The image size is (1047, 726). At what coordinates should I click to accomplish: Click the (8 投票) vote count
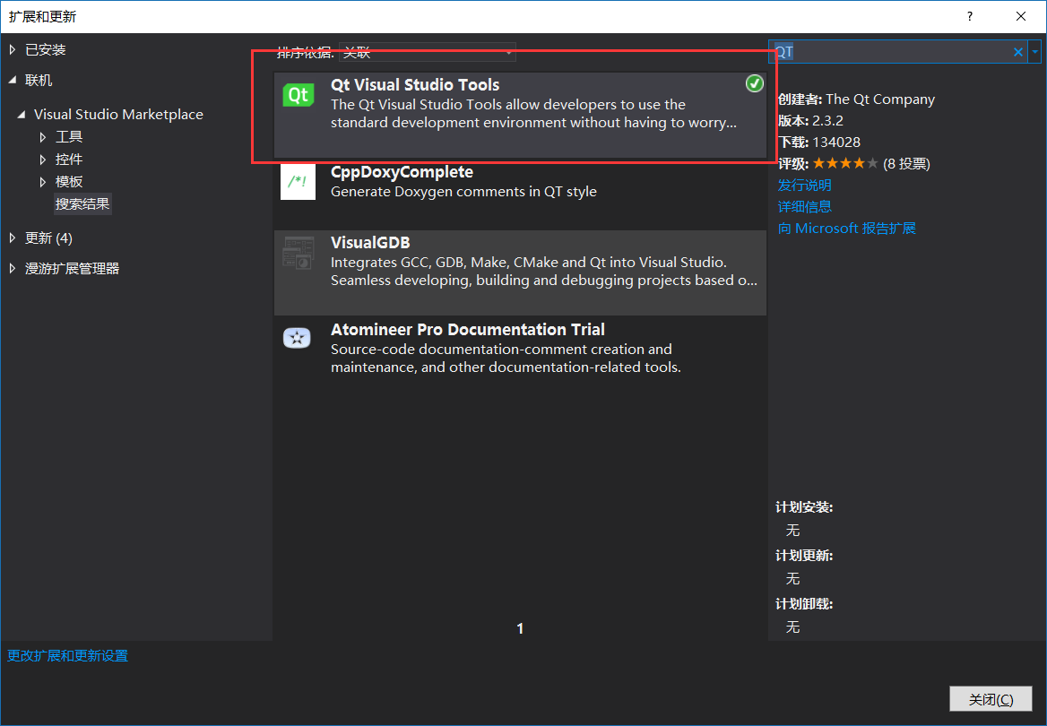[x=906, y=164]
